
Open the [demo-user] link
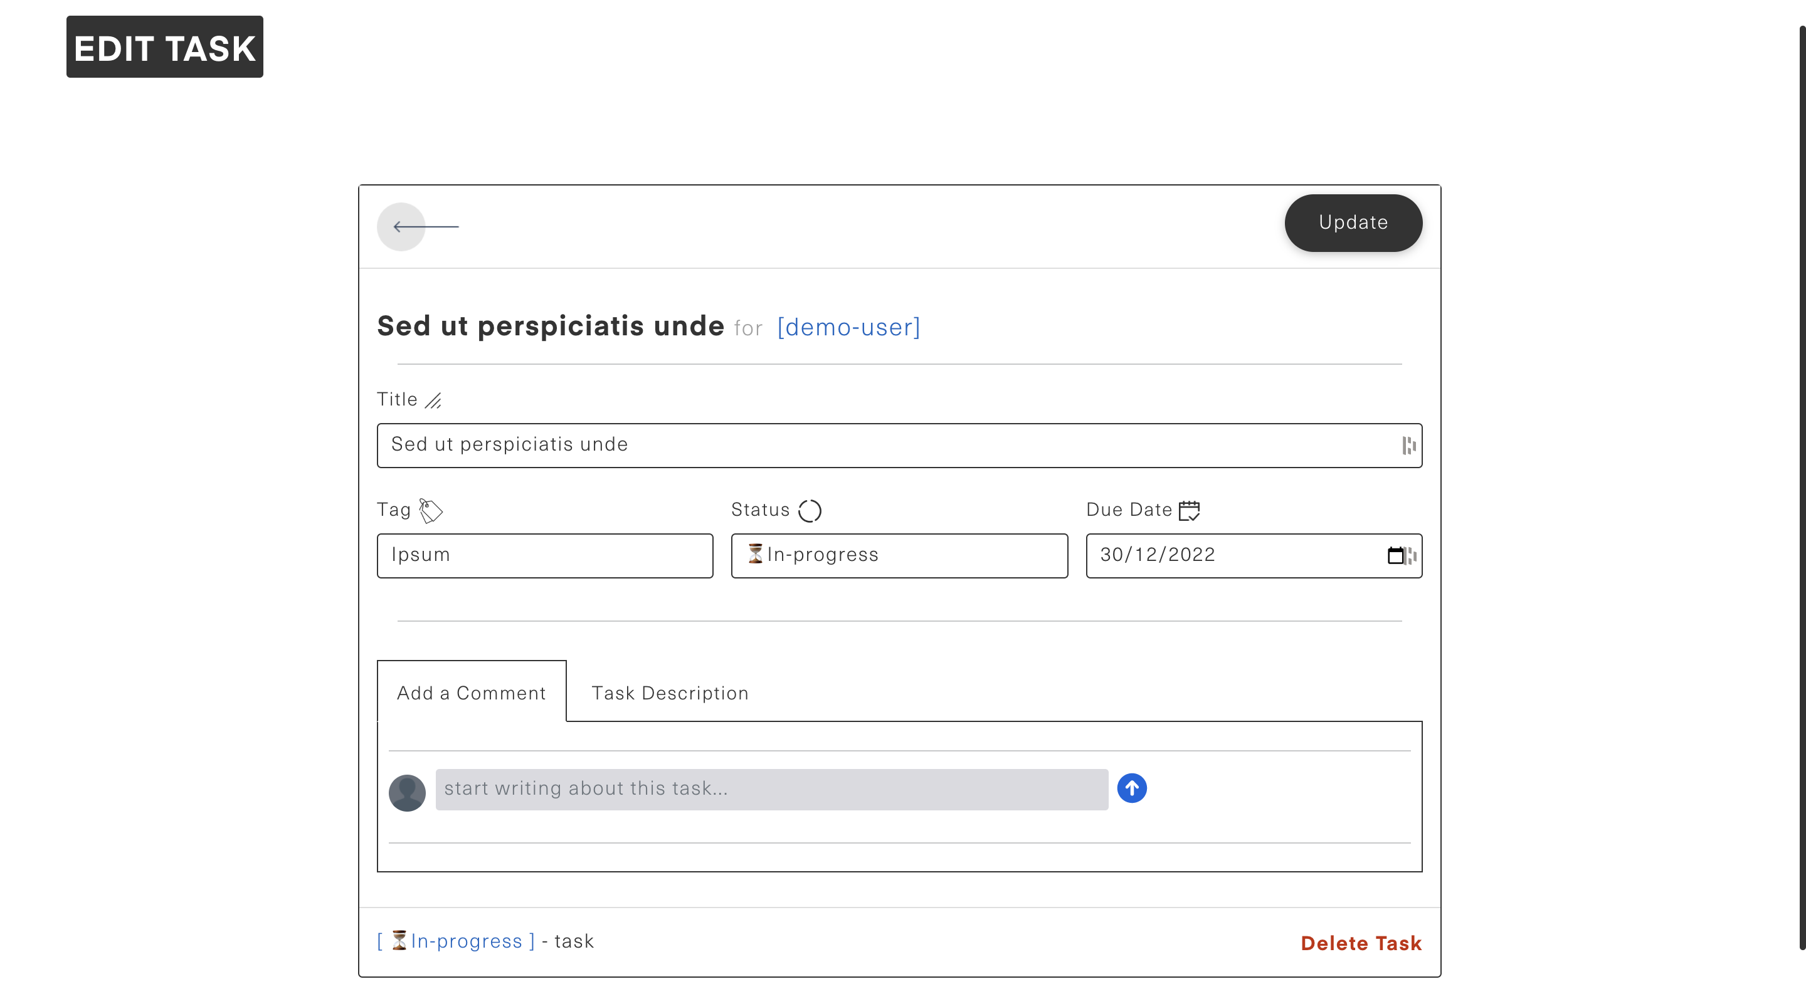click(848, 327)
